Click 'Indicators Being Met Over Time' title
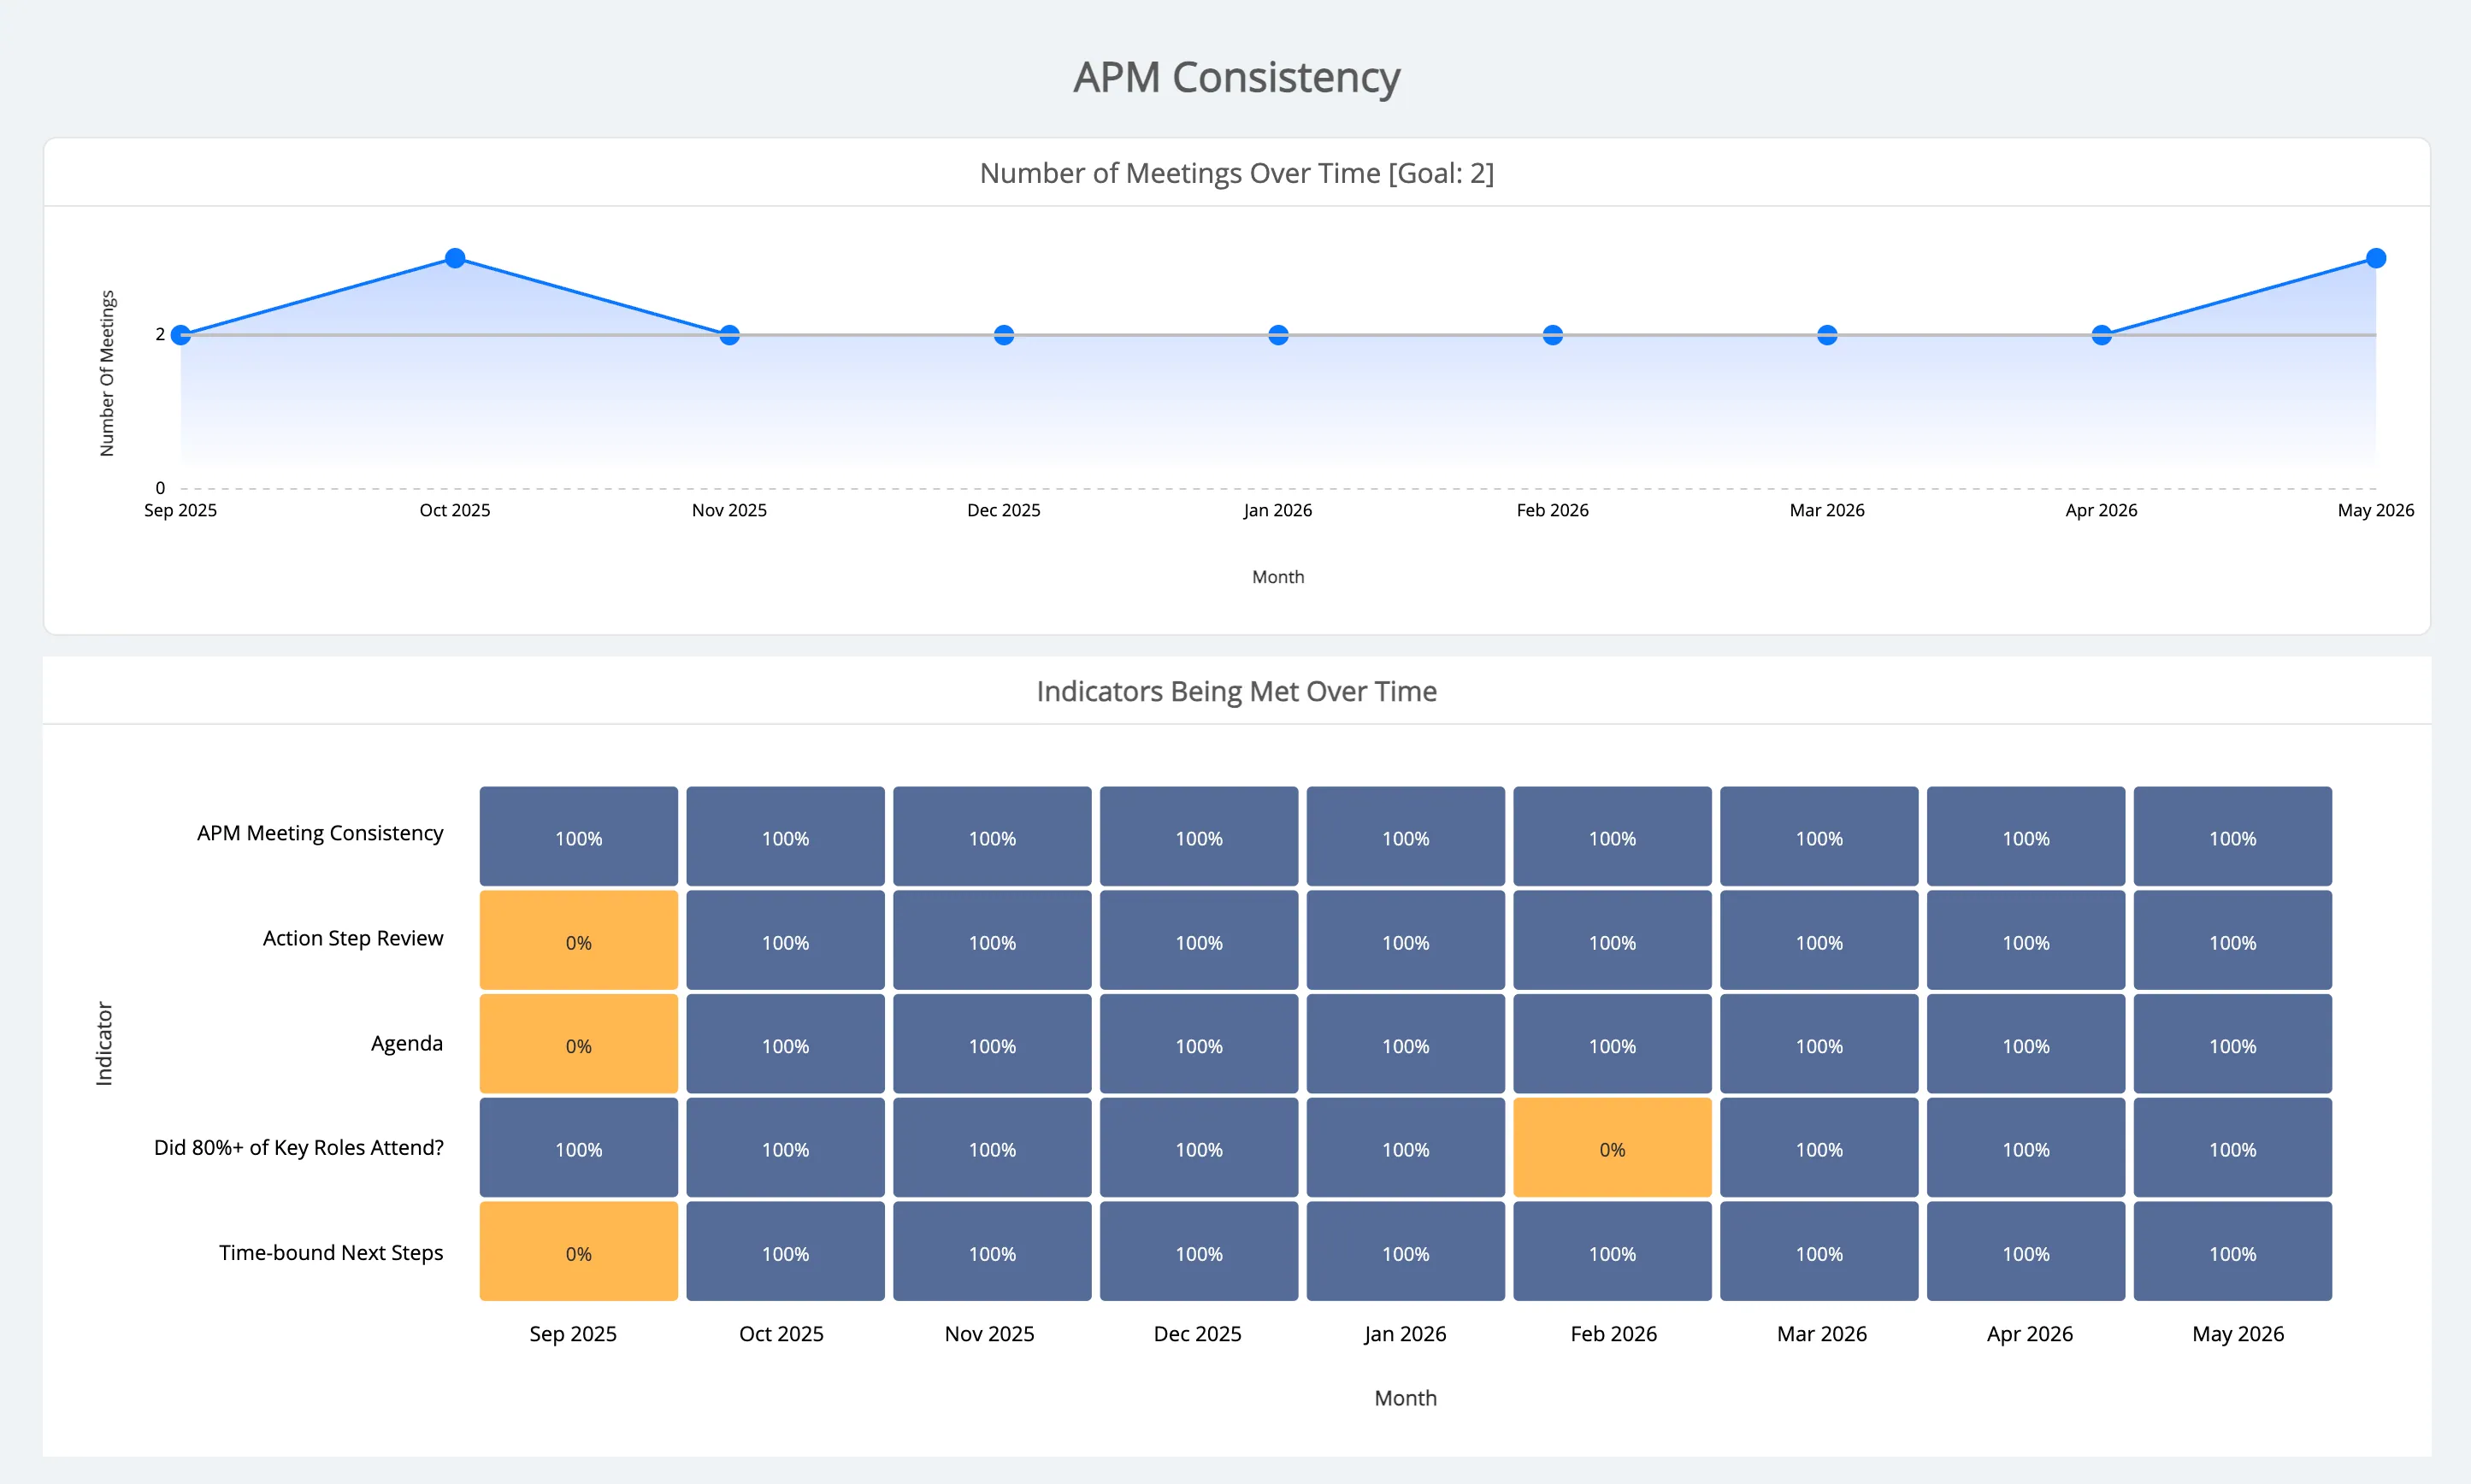The image size is (2471, 1484). click(x=1237, y=691)
